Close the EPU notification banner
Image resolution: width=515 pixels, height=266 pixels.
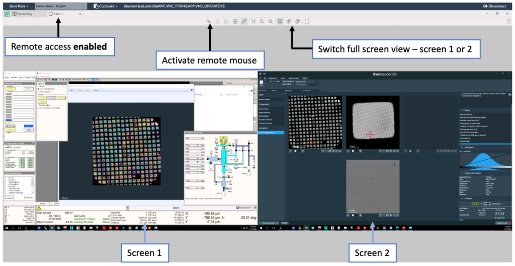509,95
